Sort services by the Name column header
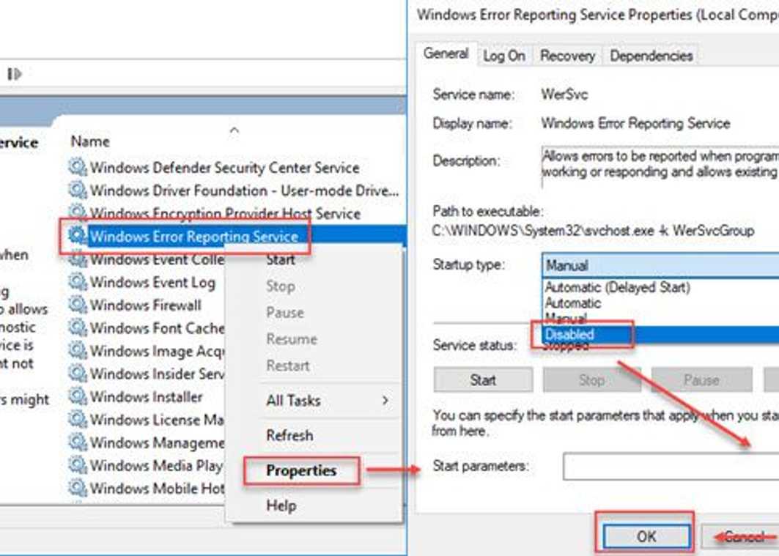This screenshot has height=556, width=779. tap(90, 141)
